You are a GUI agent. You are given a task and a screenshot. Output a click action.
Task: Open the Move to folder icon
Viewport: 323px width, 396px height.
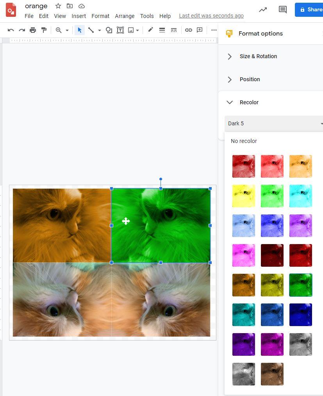[70, 6]
